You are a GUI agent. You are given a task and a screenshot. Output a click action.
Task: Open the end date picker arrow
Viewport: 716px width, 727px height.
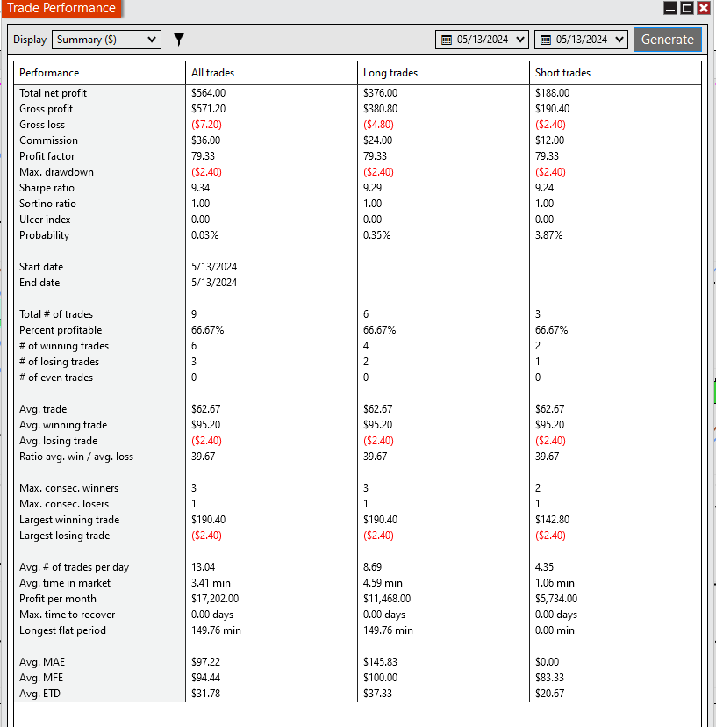pyautogui.click(x=619, y=40)
